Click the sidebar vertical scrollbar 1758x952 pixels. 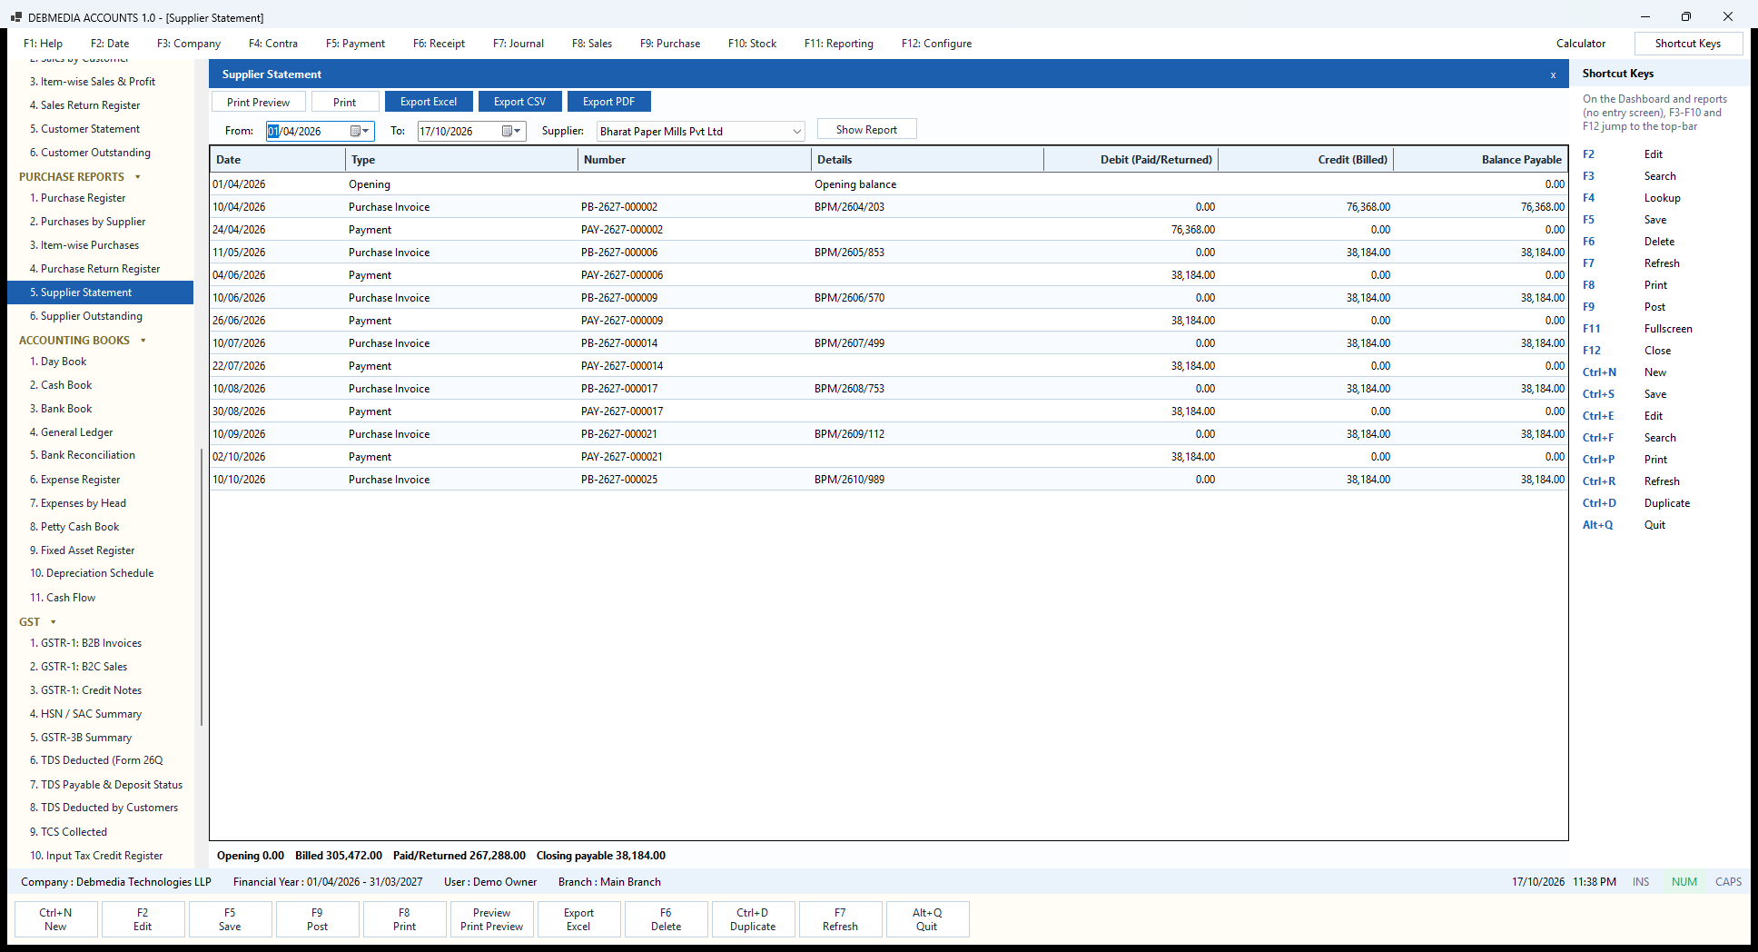coord(201,586)
